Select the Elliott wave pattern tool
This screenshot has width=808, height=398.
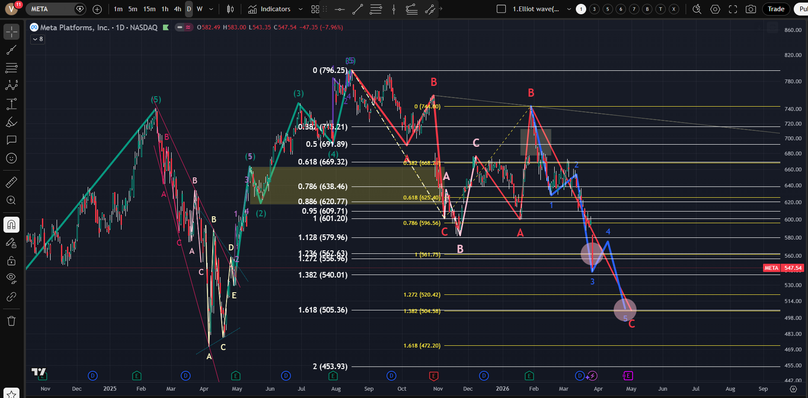tap(11, 85)
